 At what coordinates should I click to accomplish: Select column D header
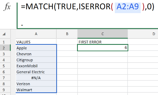[143, 34]
